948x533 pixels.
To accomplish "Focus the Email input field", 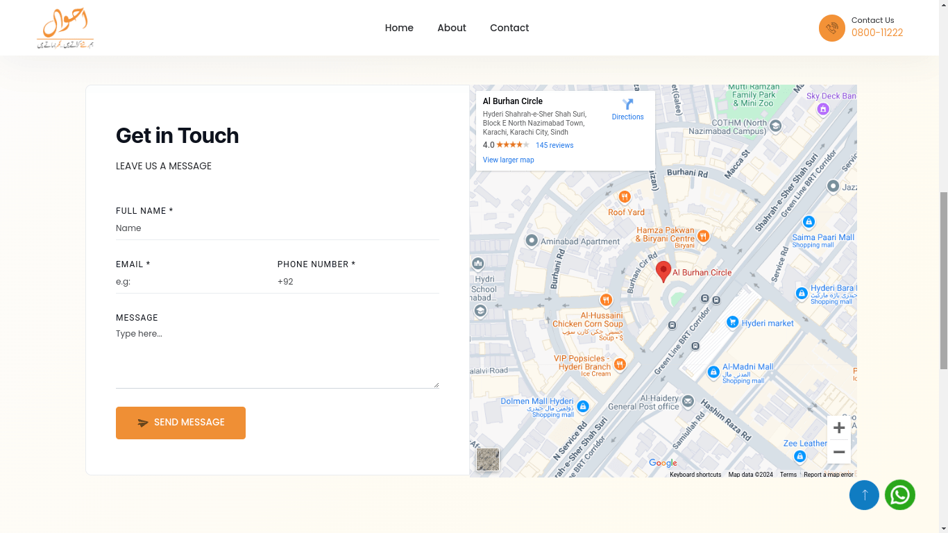I will click(196, 282).
